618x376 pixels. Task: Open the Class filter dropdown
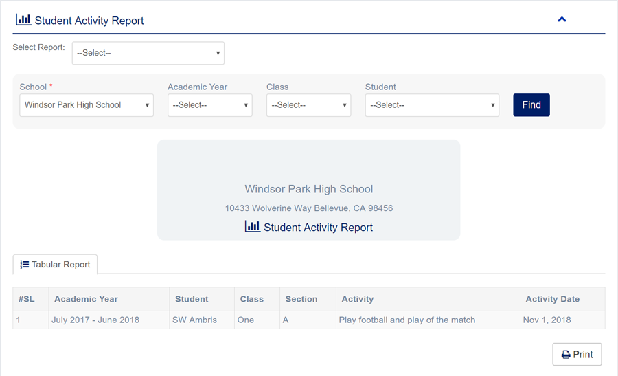click(308, 105)
